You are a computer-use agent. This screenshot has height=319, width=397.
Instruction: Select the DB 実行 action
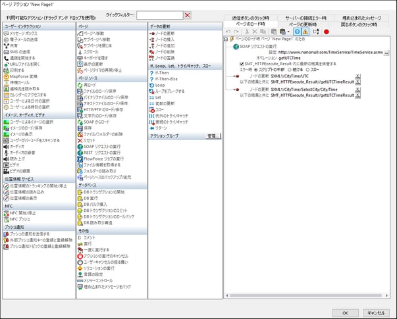pyautogui.click(x=93, y=198)
